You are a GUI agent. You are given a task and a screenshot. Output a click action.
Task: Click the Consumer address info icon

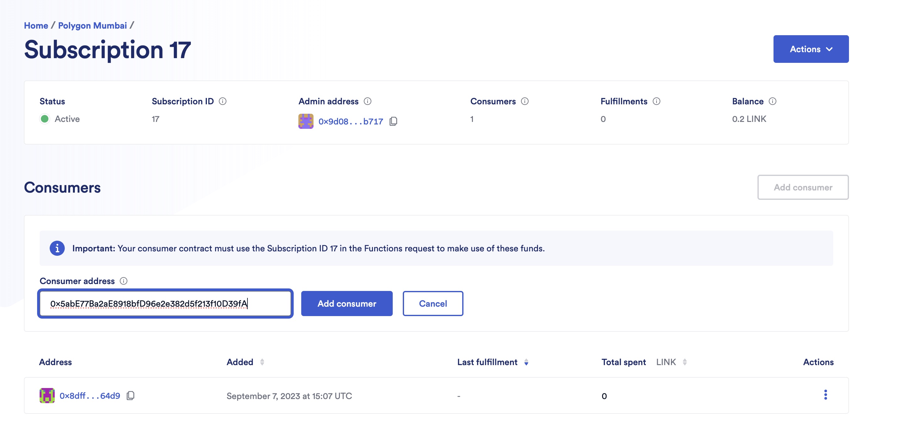[123, 281]
